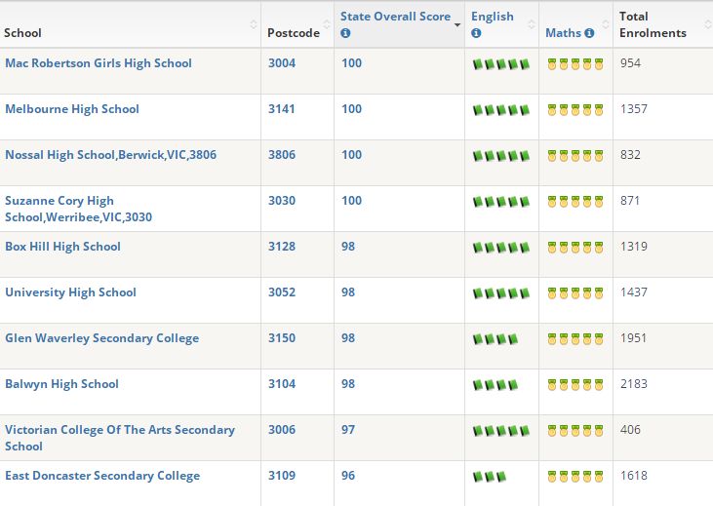
Task: Click info icon under English header
Action: pyautogui.click(x=476, y=33)
